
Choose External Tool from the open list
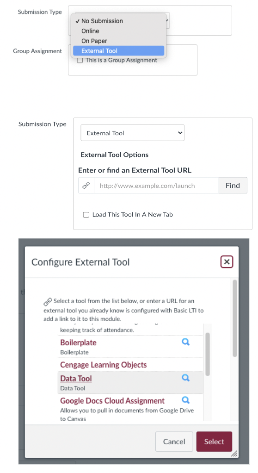coord(119,51)
